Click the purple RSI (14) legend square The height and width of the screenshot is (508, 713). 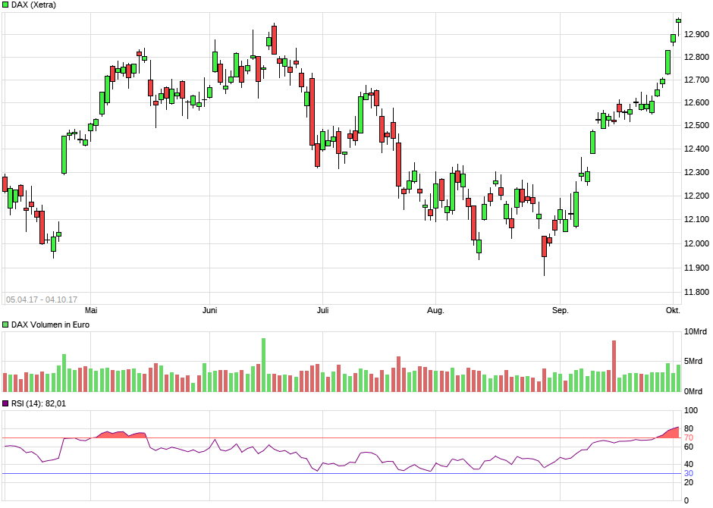pyautogui.click(x=5, y=403)
